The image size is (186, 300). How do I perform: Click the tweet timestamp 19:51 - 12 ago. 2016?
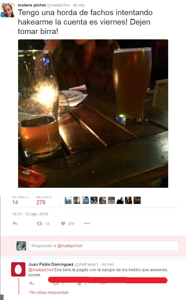[x=30, y=214]
